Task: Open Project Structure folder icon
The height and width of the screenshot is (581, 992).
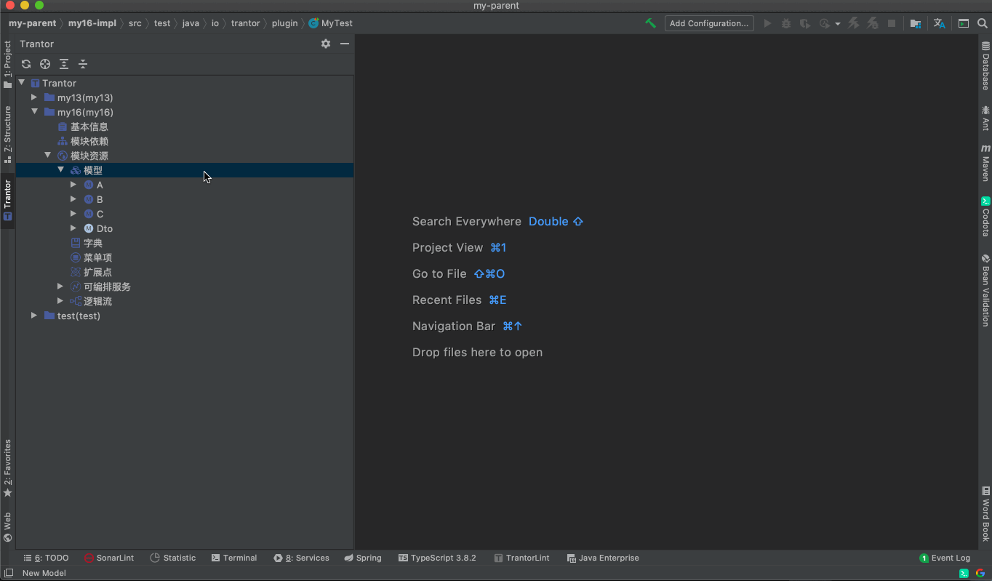Action: click(x=916, y=23)
